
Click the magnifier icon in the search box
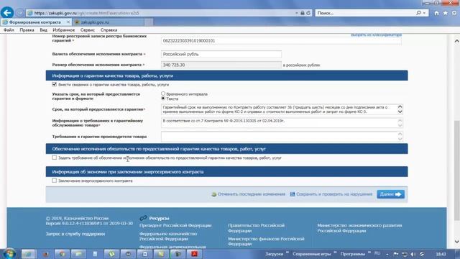(418, 13)
